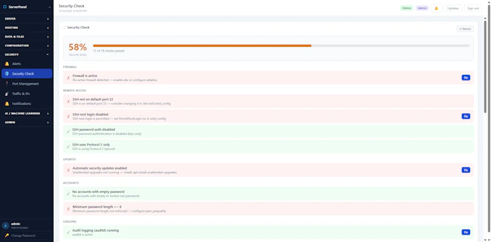
Task: Click 'Minimum password length >= 8' text
Action: tap(97, 207)
